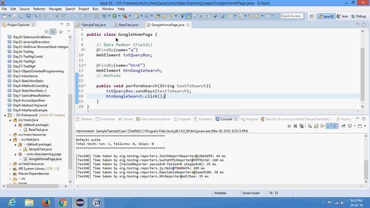Image resolution: width=370 pixels, height=208 pixels.
Task: Toggle Link with Editor in Project Explorer
Action: (x=53, y=32)
